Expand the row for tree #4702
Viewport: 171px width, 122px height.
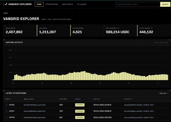point(7,105)
